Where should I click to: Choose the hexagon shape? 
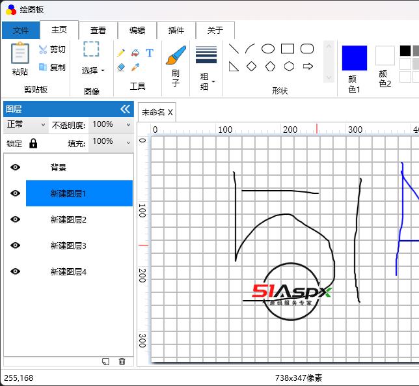click(289, 66)
